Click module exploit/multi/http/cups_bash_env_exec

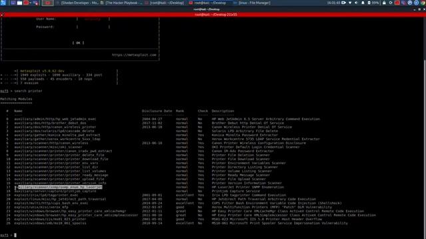[51, 203]
